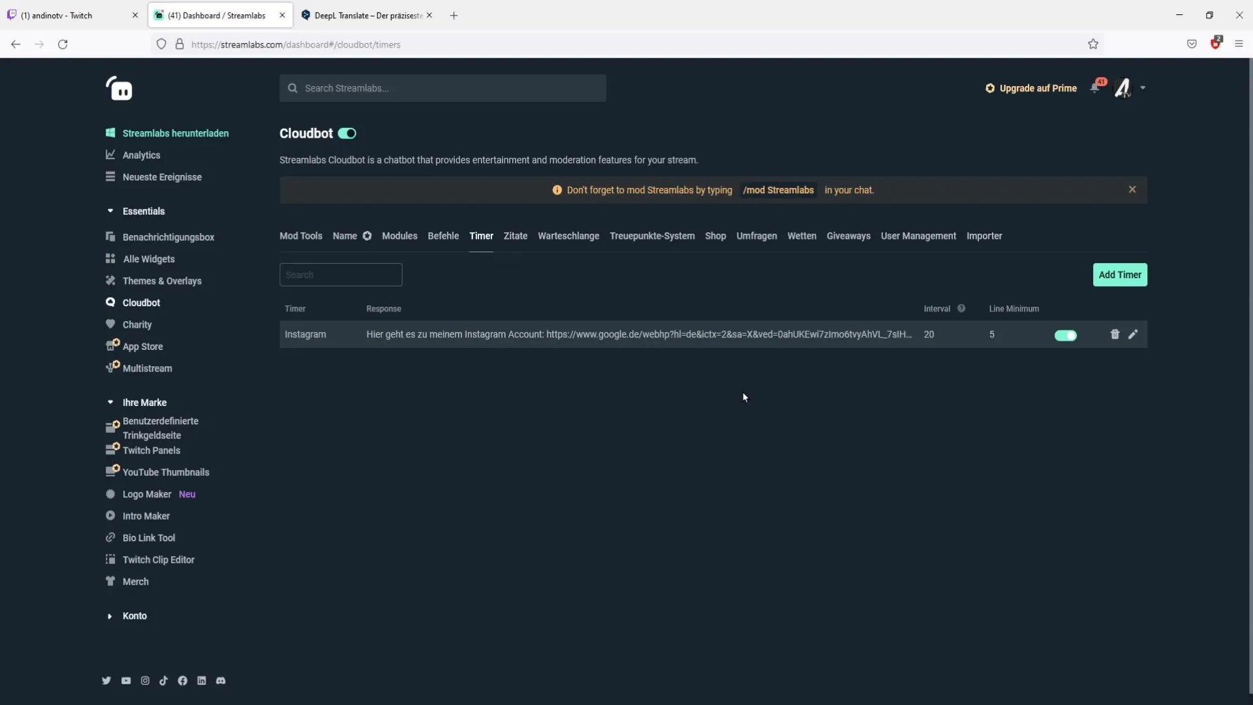Open the User Management tab

pyautogui.click(x=918, y=236)
